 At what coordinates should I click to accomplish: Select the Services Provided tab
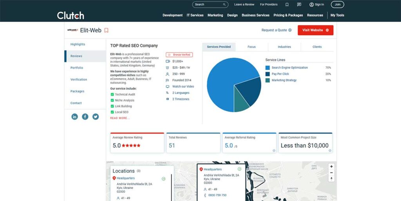[x=219, y=47]
